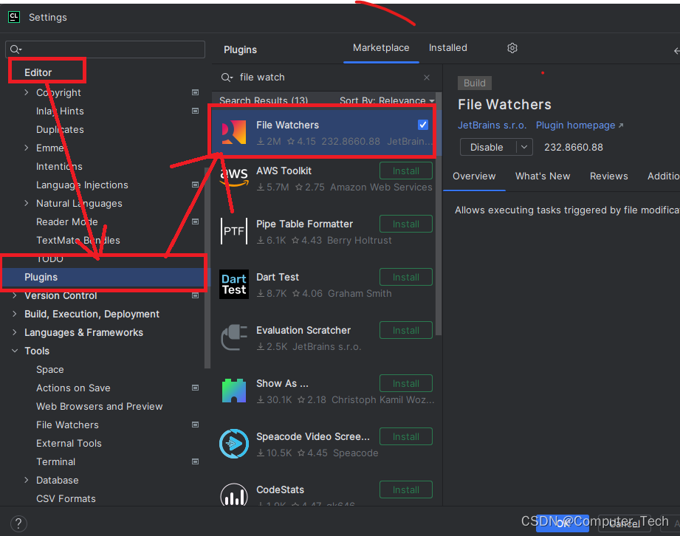Select File Watchers under Tools
The height and width of the screenshot is (536, 680).
(67, 425)
